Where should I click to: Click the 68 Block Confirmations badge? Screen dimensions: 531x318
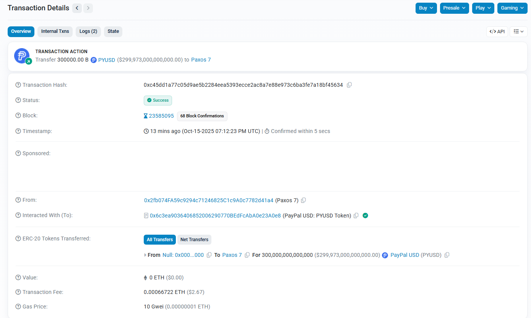click(202, 116)
